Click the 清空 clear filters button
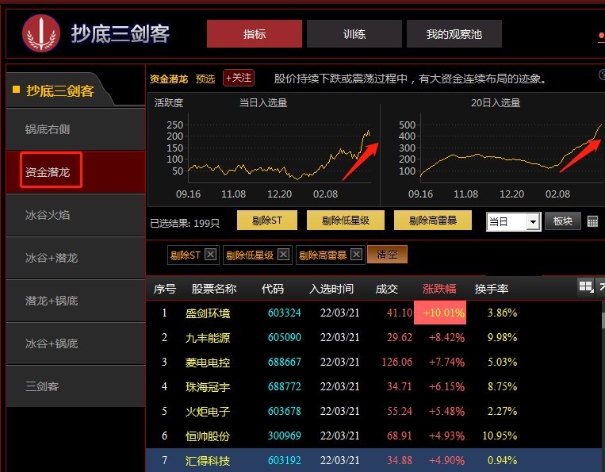The image size is (605, 472). pyautogui.click(x=387, y=255)
